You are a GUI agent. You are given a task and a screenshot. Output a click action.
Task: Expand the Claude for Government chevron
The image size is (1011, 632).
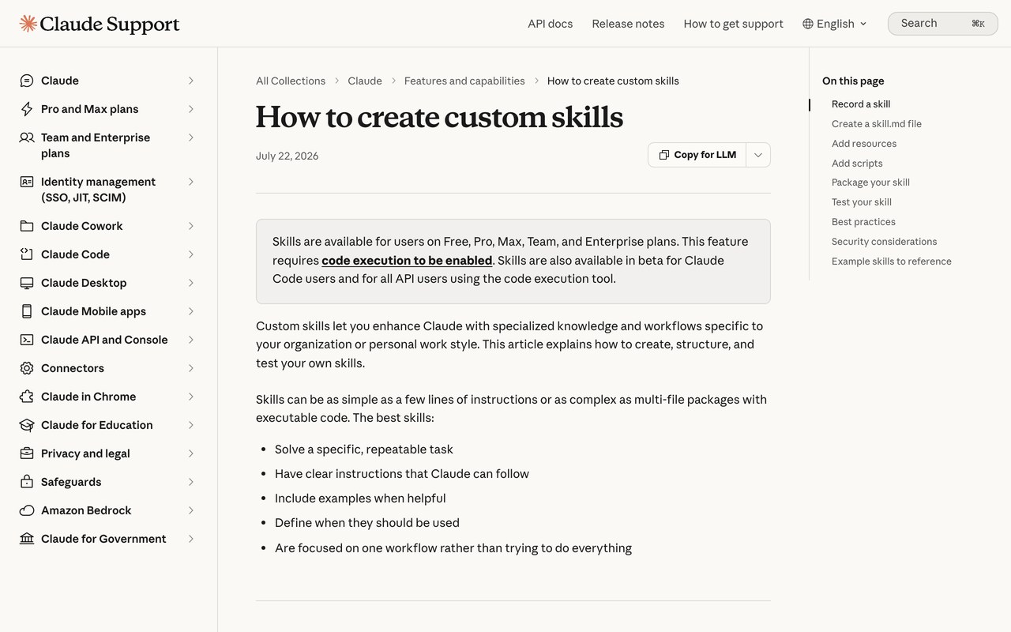pos(191,539)
